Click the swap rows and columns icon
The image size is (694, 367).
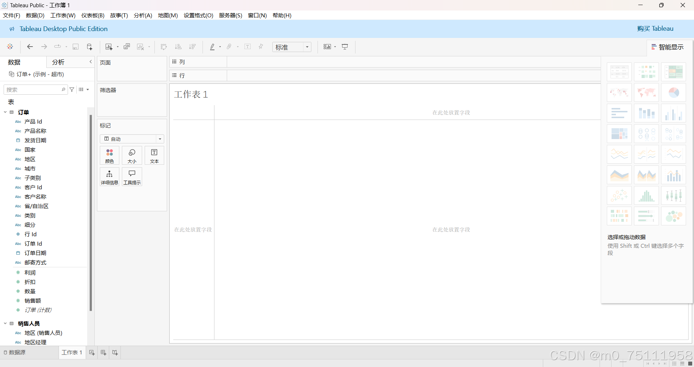point(164,47)
